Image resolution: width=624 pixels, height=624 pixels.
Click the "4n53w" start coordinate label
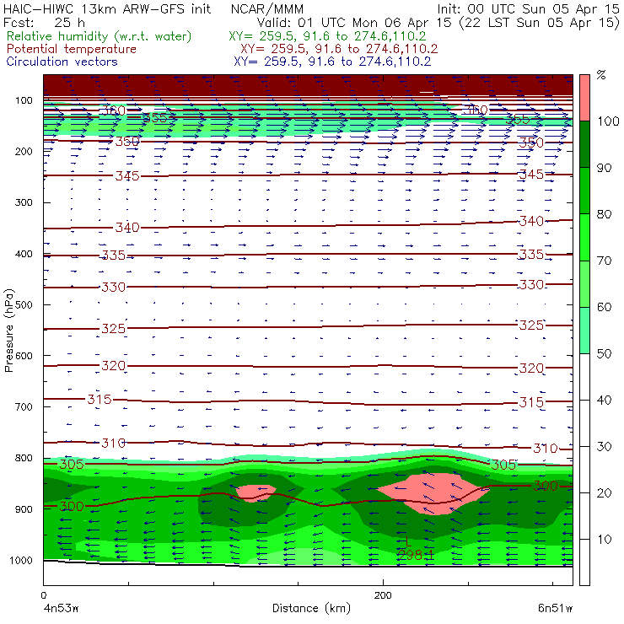click(x=61, y=608)
